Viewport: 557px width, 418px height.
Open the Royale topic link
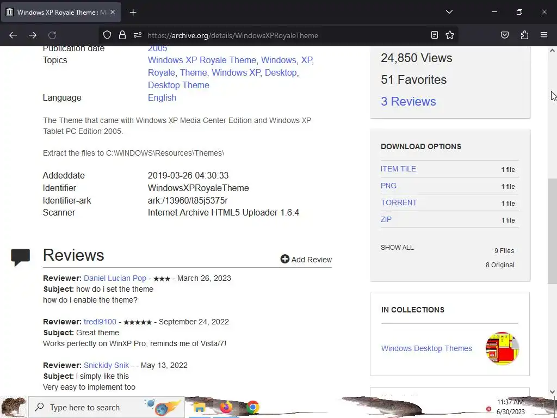(161, 72)
